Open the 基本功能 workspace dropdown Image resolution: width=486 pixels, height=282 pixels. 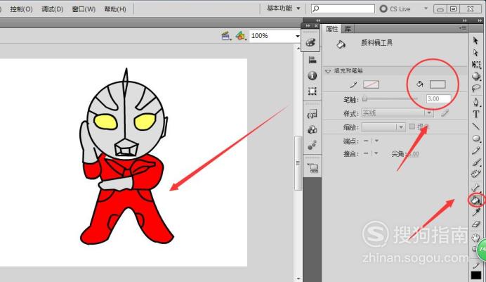click(x=283, y=8)
